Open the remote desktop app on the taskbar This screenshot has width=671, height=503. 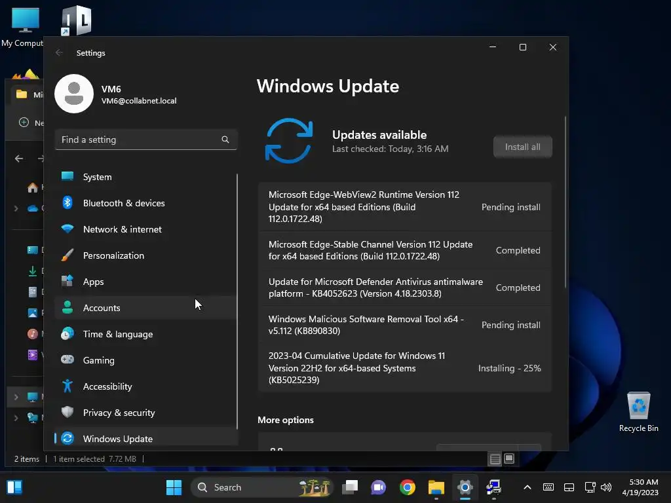point(493,487)
